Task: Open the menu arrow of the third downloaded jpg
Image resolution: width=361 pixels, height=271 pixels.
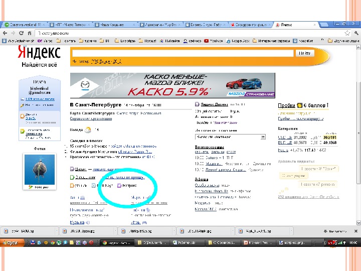Action: [x=174, y=231]
